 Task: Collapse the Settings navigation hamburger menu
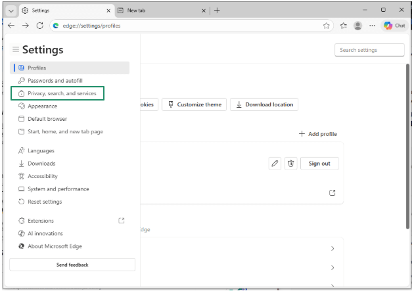16,49
